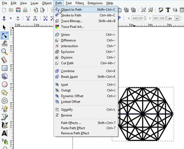Open Fill and Stroke dialog icon
Screen dimensions: 184x149
click(x=161, y=10)
